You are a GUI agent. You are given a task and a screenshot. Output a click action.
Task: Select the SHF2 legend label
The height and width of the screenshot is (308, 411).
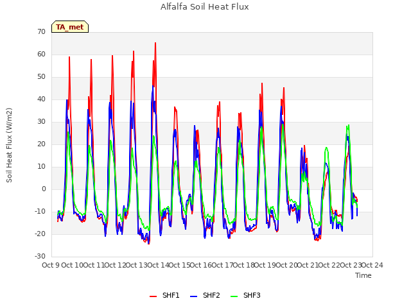pyautogui.click(x=211, y=295)
